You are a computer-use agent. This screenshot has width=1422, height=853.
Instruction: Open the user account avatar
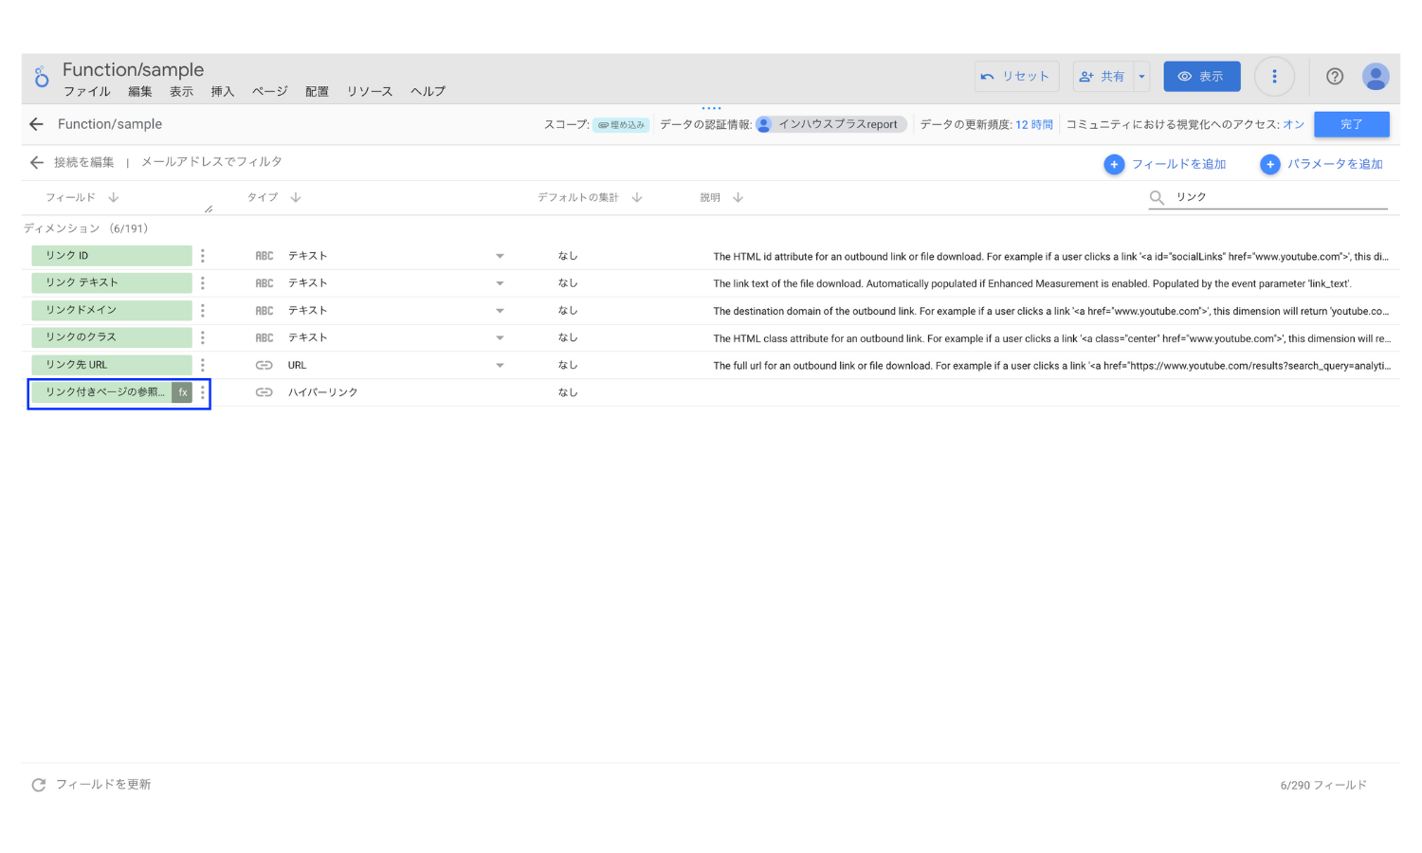click(1376, 77)
